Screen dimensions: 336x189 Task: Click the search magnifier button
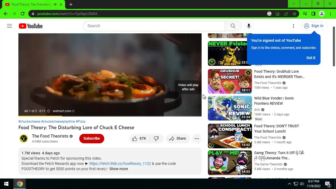click(233, 26)
